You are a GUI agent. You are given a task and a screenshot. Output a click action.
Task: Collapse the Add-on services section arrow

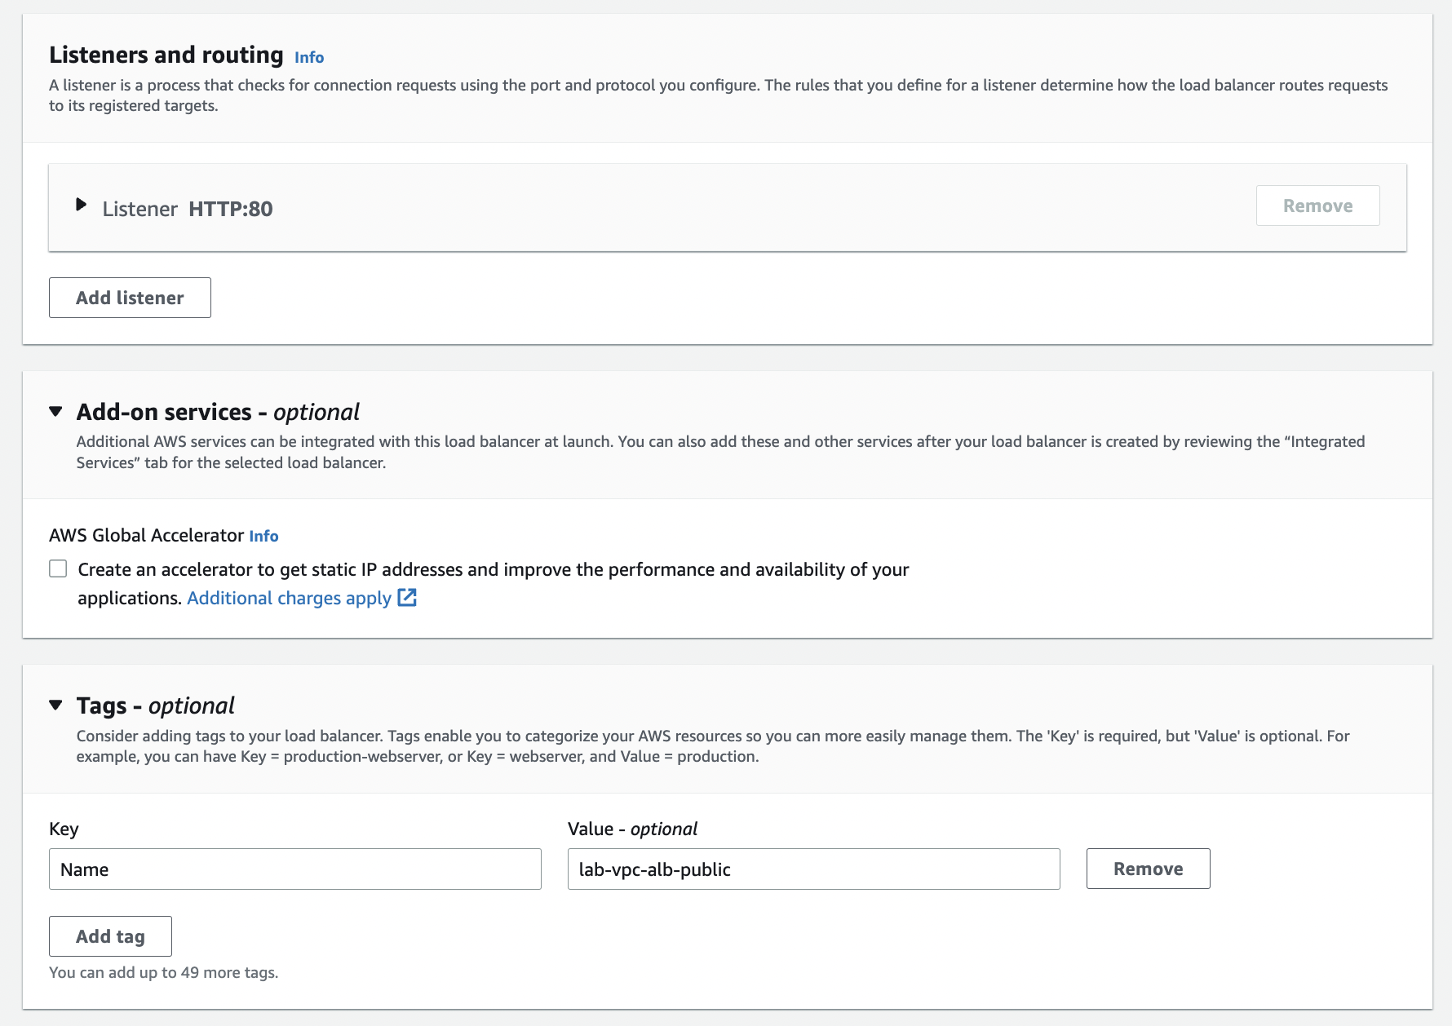(55, 411)
